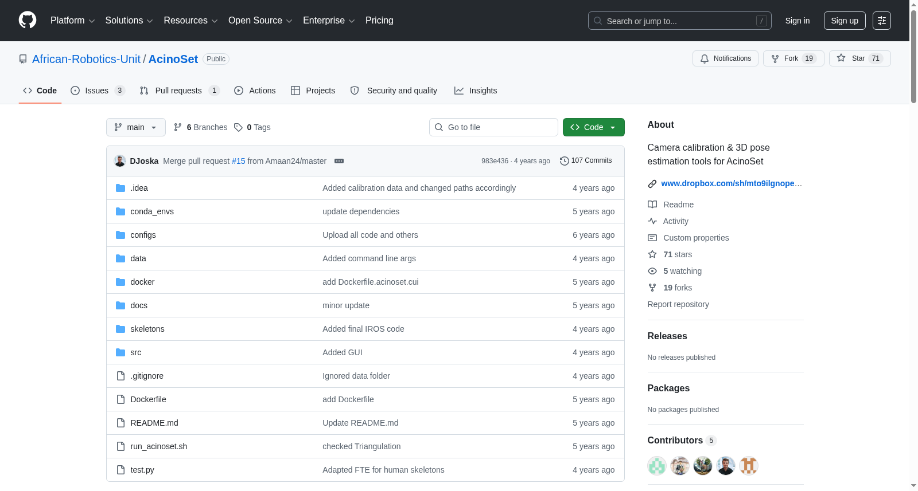Open Custom properties in About
This screenshot has width=918, height=491.
click(x=688, y=238)
